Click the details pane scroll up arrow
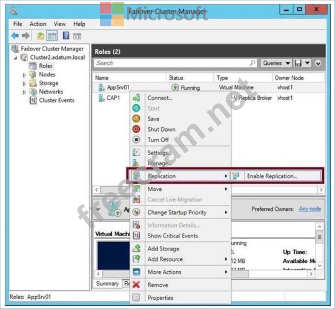This screenshot has width=335, height=309. pyautogui.click(x=319, y=227)
